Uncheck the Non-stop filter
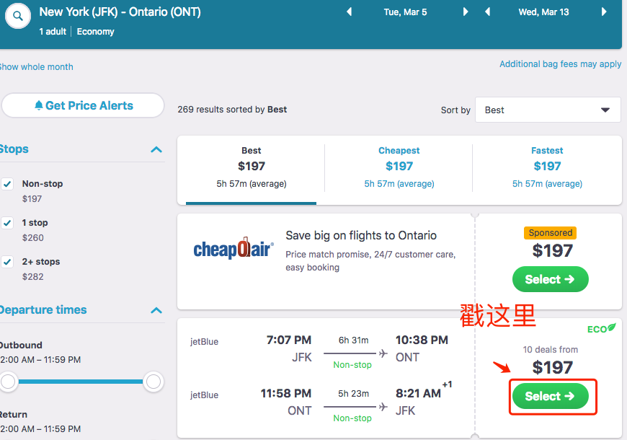Image resolution: width=627 pixels, height=440 pixels. (8, 184)
